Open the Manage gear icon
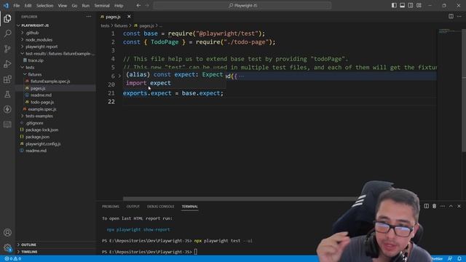The height and width of the screenshot is (262, 466). 7,247
